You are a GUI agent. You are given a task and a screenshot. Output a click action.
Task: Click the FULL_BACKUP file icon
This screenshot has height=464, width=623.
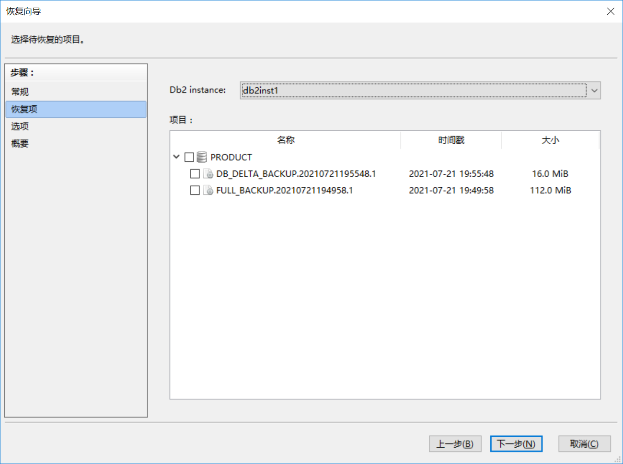coord(208,191)
